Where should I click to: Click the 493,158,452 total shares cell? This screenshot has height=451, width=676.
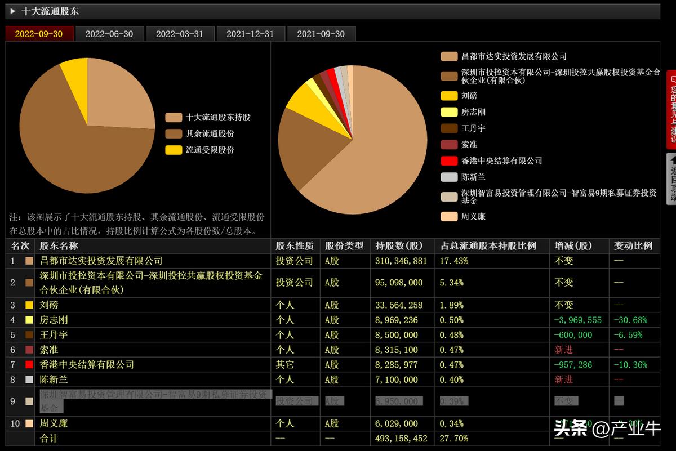point(402,438)
